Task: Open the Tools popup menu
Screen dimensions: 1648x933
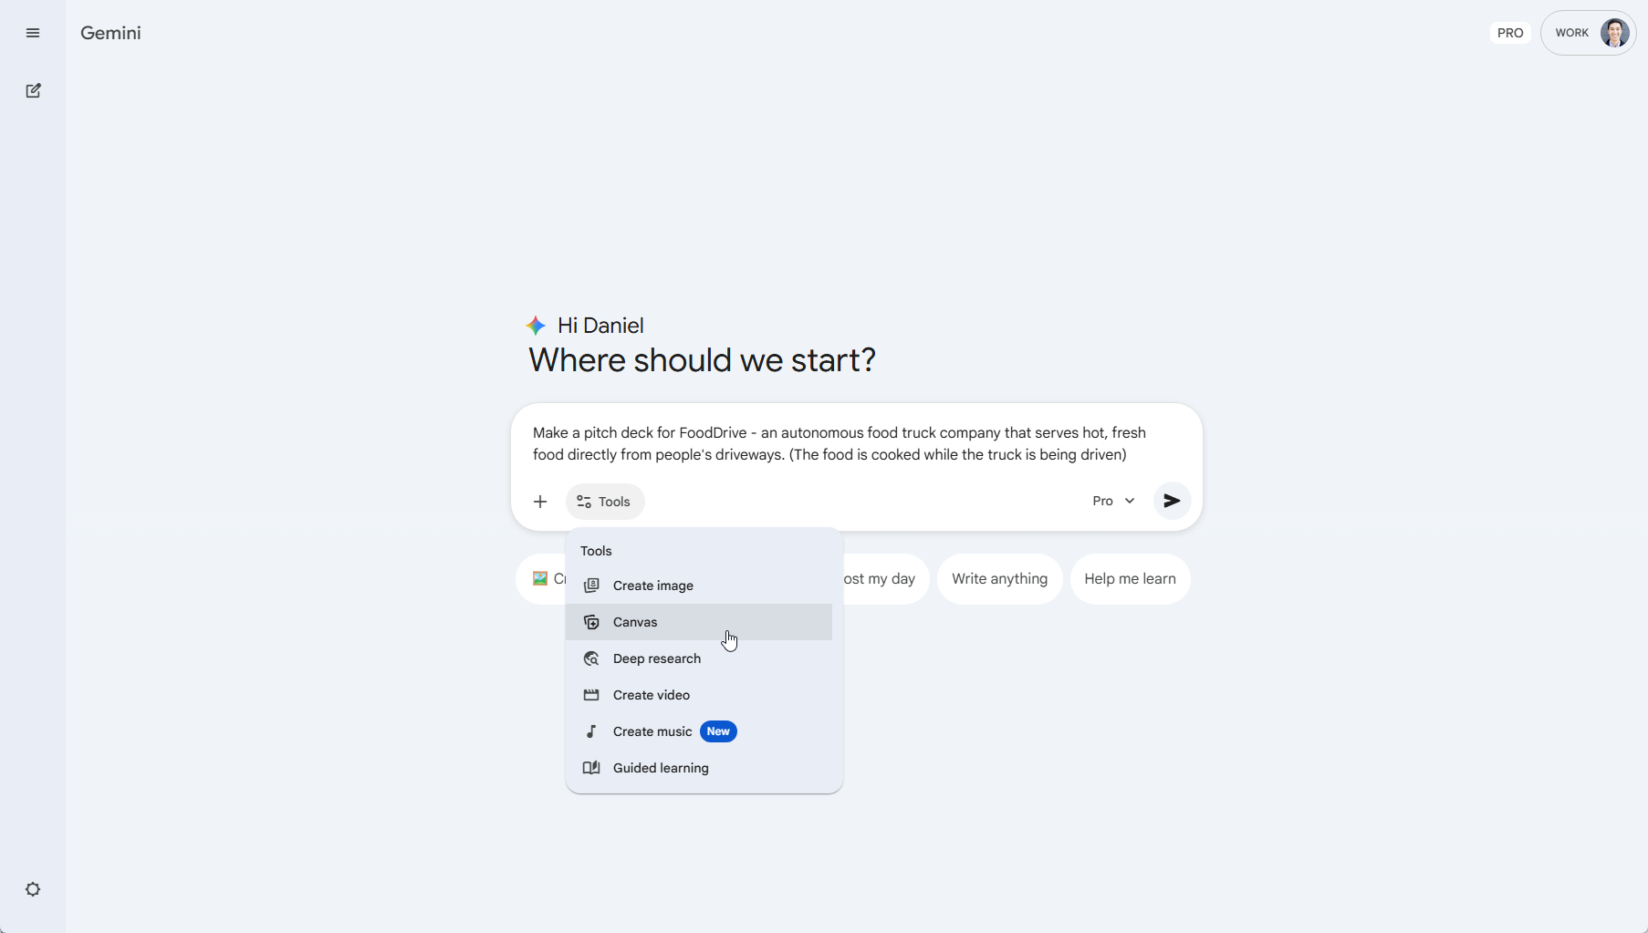Action: tap(605, 502)
